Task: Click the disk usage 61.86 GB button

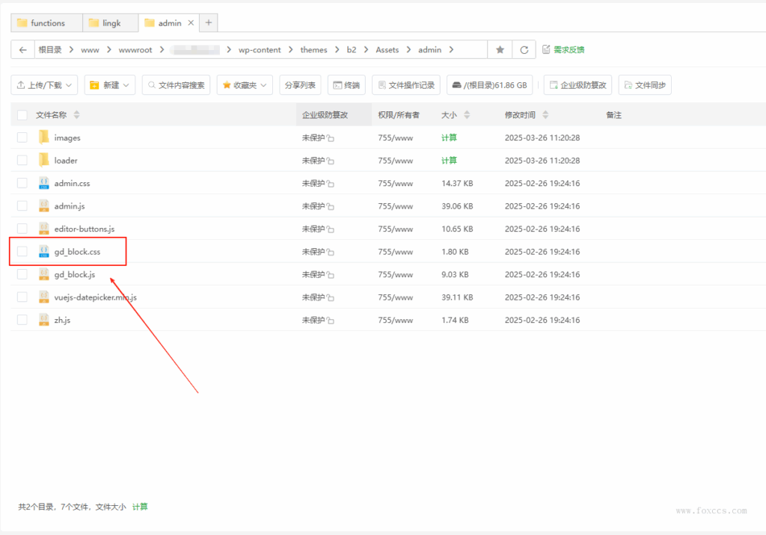Action: [x=489, y=85]
